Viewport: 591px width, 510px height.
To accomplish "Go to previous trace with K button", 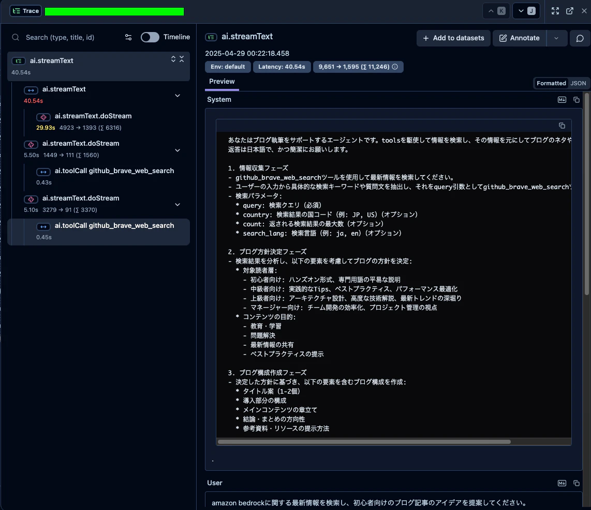I will pyautogui.click(x=496, y=11).
